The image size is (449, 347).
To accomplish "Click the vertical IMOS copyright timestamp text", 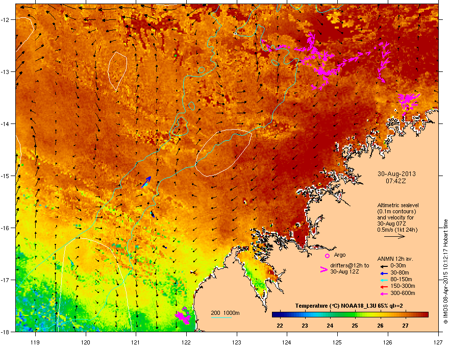I will (445, 271).
